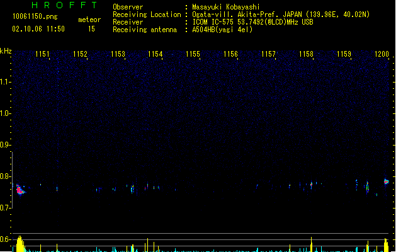Click the meteor count value 15
The image size is (396, 252).
[91, 29]
